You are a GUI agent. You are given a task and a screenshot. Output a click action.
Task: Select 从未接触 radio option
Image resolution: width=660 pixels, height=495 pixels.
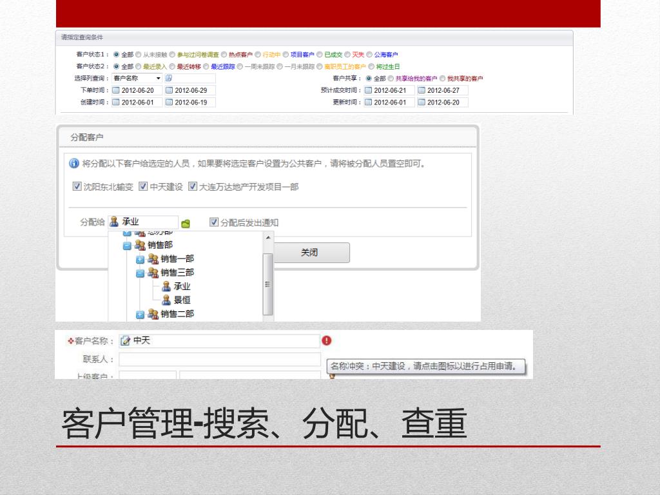coord(138,55)
